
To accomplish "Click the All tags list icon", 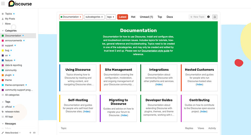I will [3, 117].
